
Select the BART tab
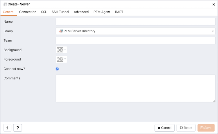pyautogui.click(x=119, y=12)
